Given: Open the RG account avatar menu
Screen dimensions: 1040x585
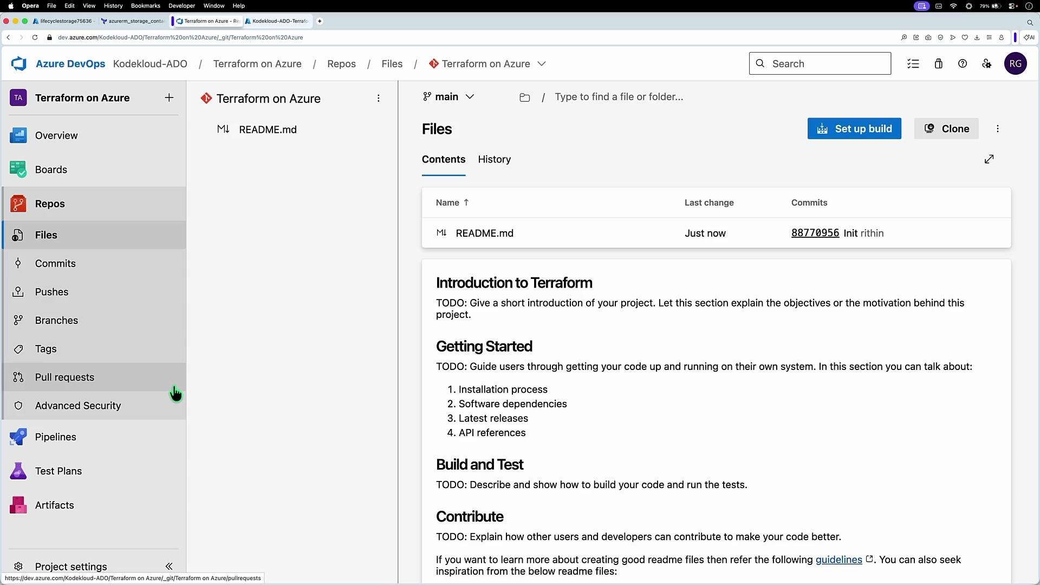Looking at the screenshot, I should click(1016, 64).
